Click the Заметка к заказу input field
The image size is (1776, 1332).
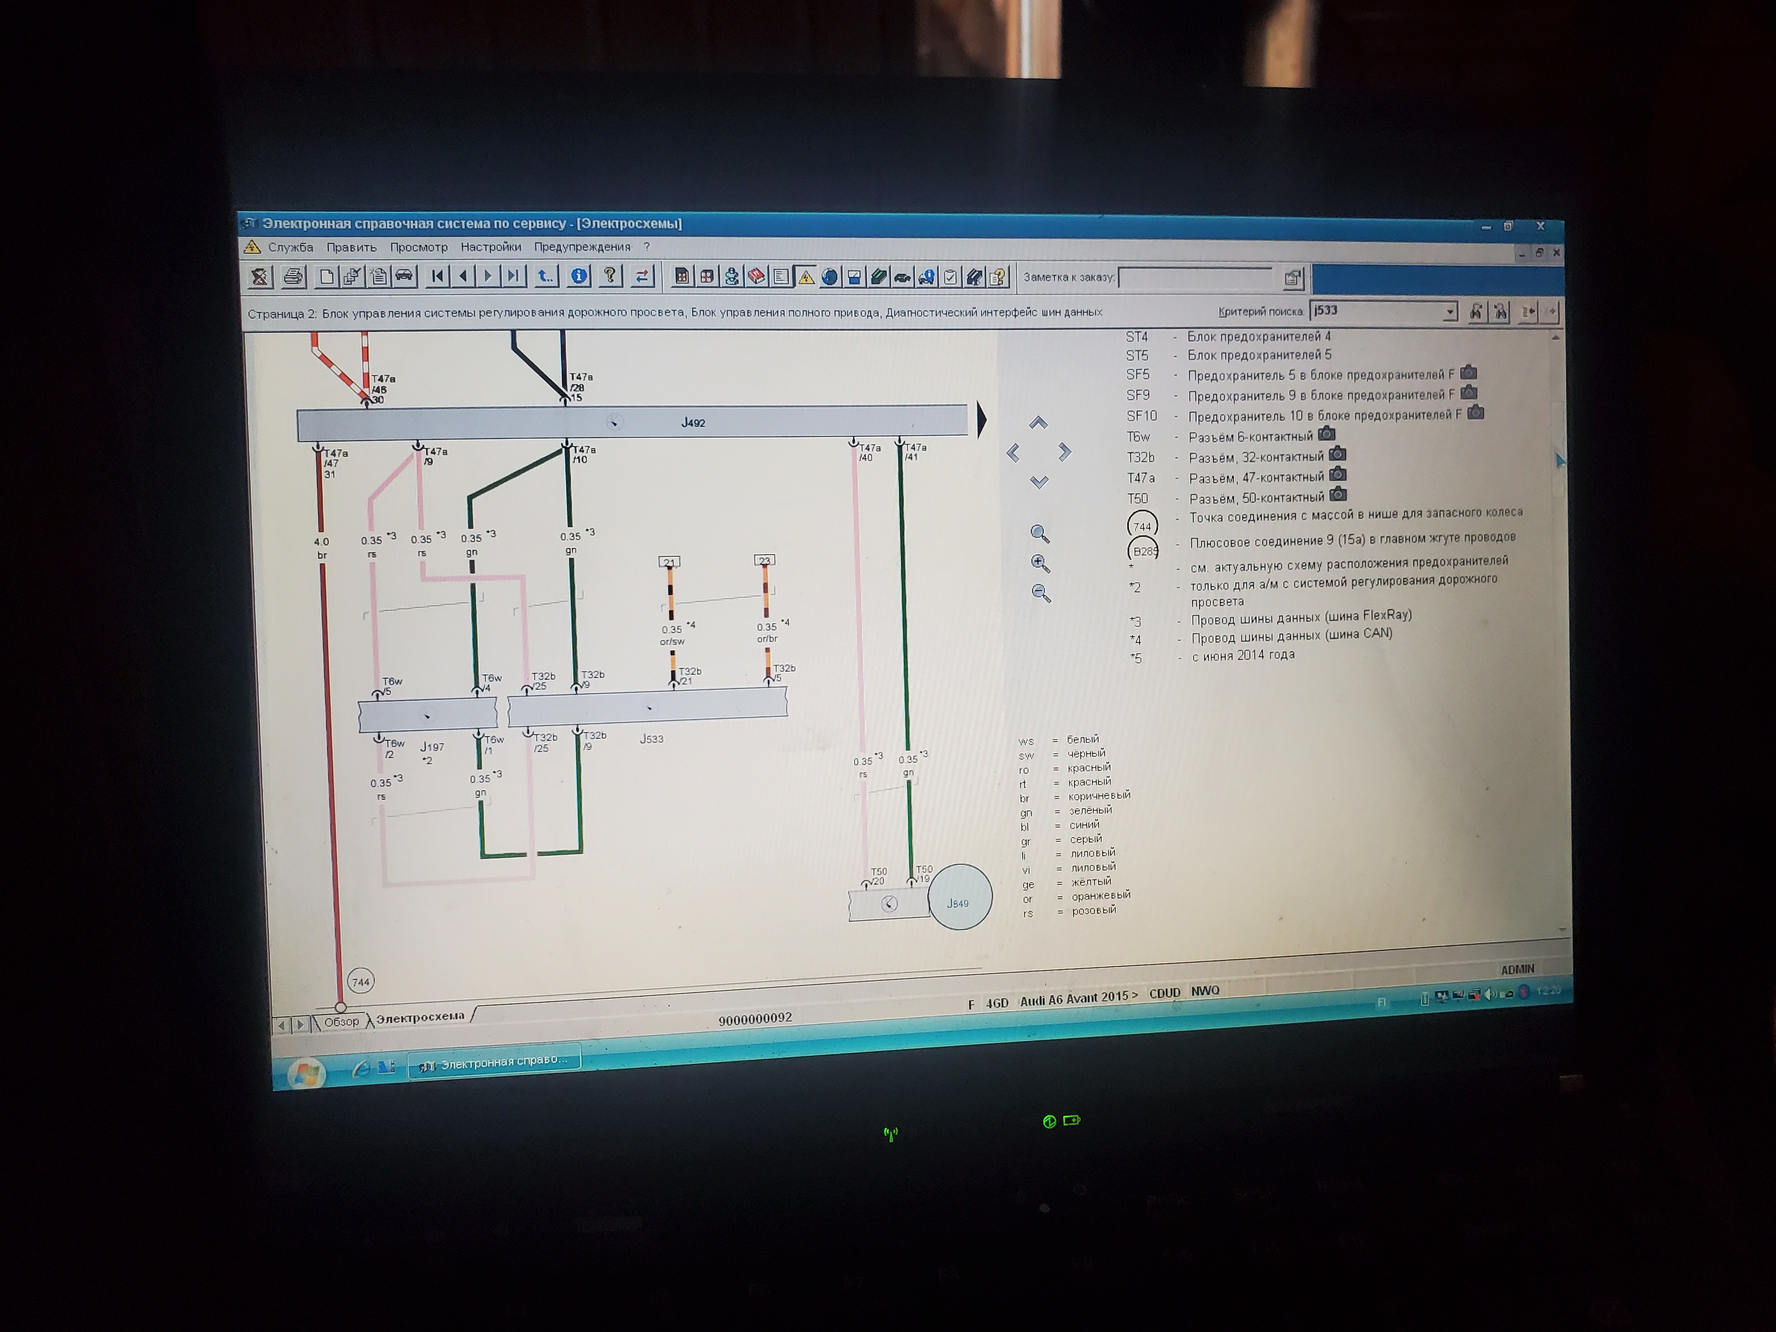tap(1195, 278)
